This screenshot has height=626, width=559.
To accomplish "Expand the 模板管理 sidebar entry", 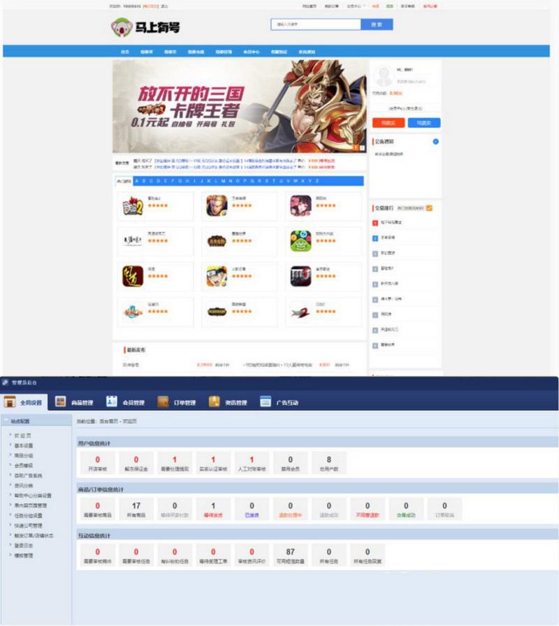I will tap(25, 556).
